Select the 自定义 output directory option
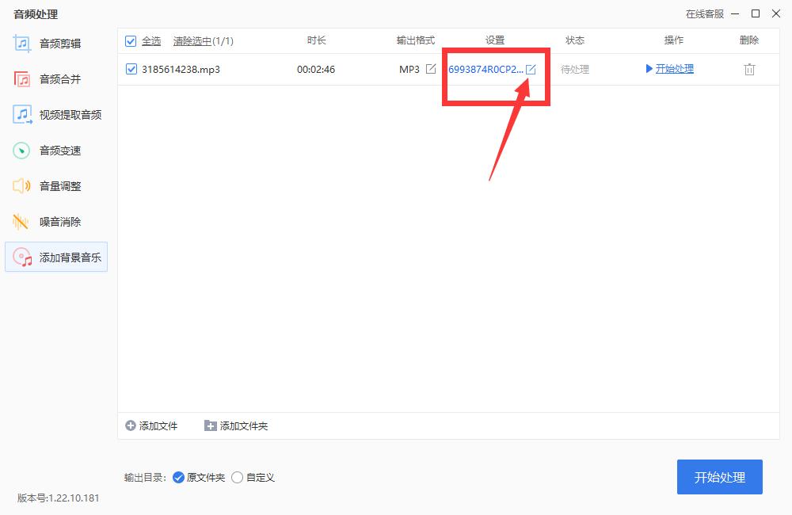The image size is (792, 515). [x=237, y=477]
